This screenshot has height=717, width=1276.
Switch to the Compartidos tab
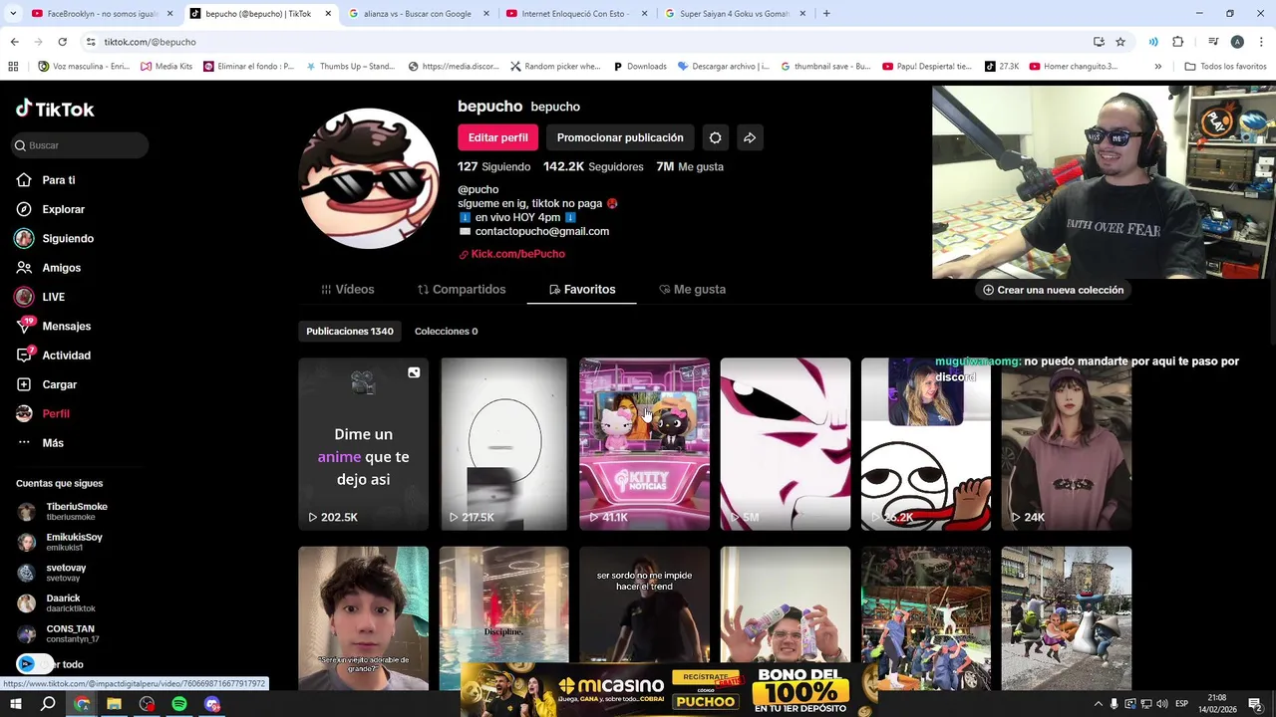[x=462, y=289]
